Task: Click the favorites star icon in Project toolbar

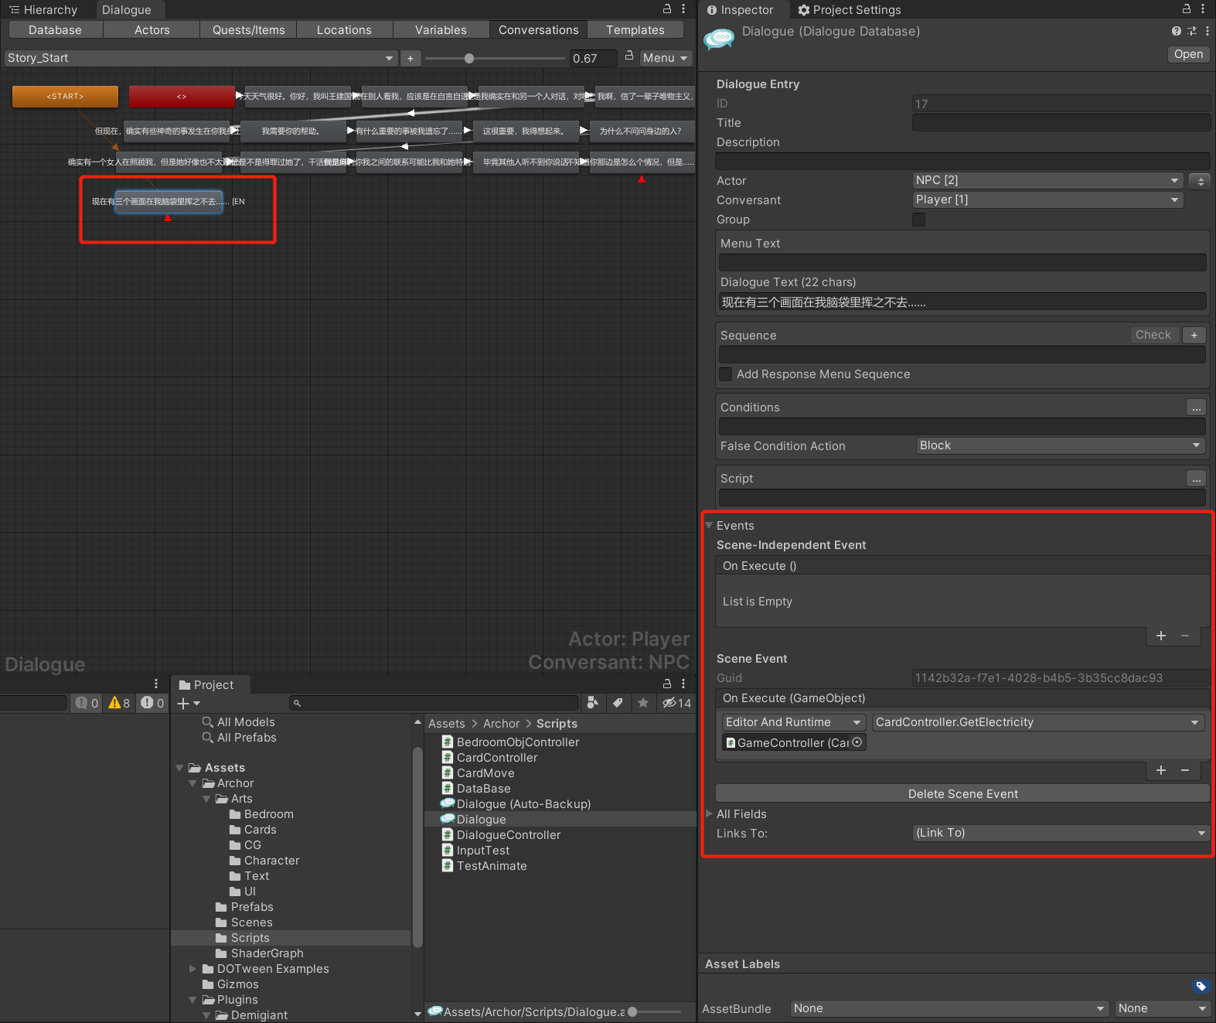Action: click(643, 703)
